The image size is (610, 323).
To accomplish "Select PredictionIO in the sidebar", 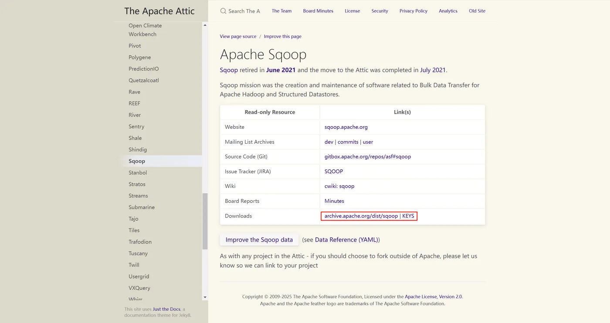I will click(x=143, y=69).
